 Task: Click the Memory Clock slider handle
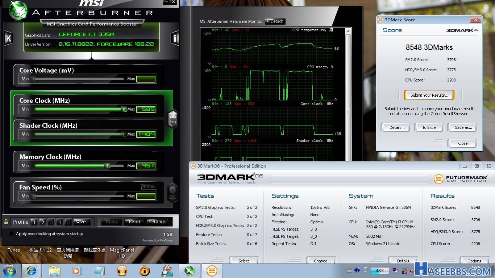pyautogui.click(x=107, y=165)
